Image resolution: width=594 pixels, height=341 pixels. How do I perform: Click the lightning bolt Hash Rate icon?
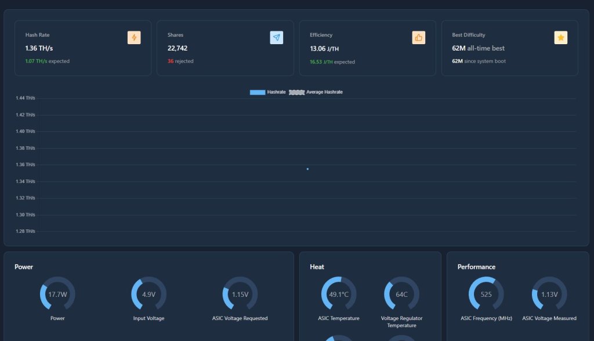pyautogui.click(x=134, y=38)
